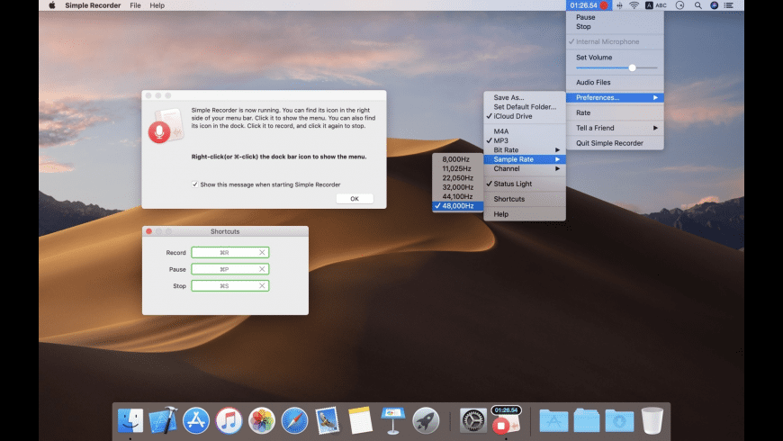Click the Stop shortcut field

(x=230, y=285)
